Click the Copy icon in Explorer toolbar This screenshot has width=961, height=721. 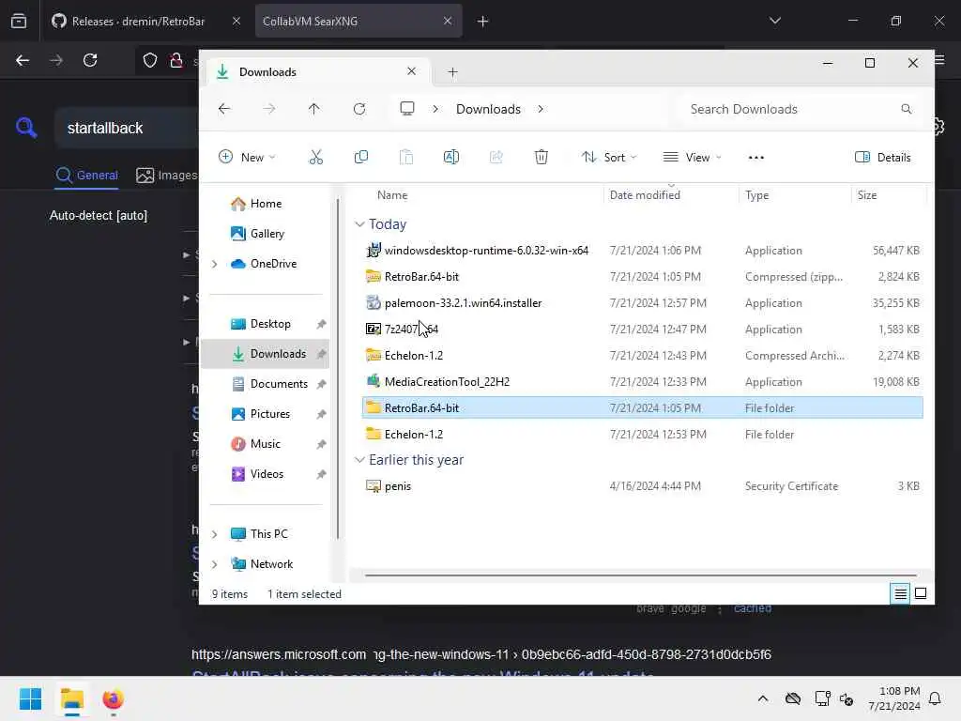coord(361,158)
